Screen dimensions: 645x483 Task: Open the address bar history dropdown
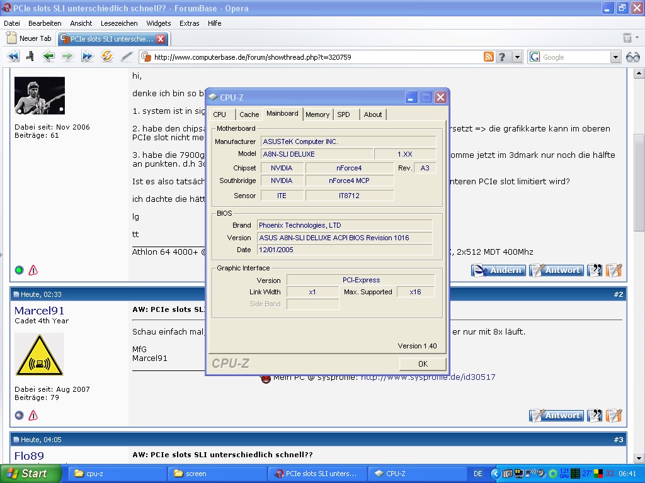518,57
